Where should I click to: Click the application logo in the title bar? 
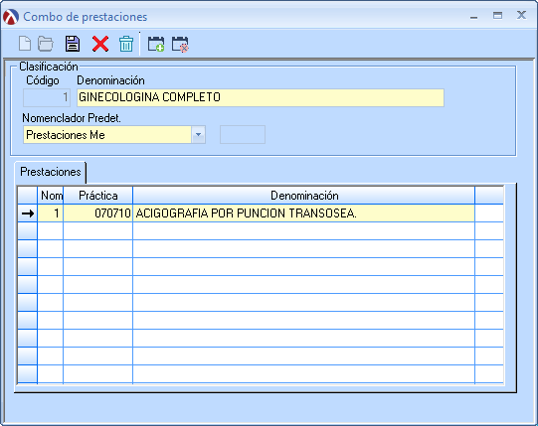point(11,17)
